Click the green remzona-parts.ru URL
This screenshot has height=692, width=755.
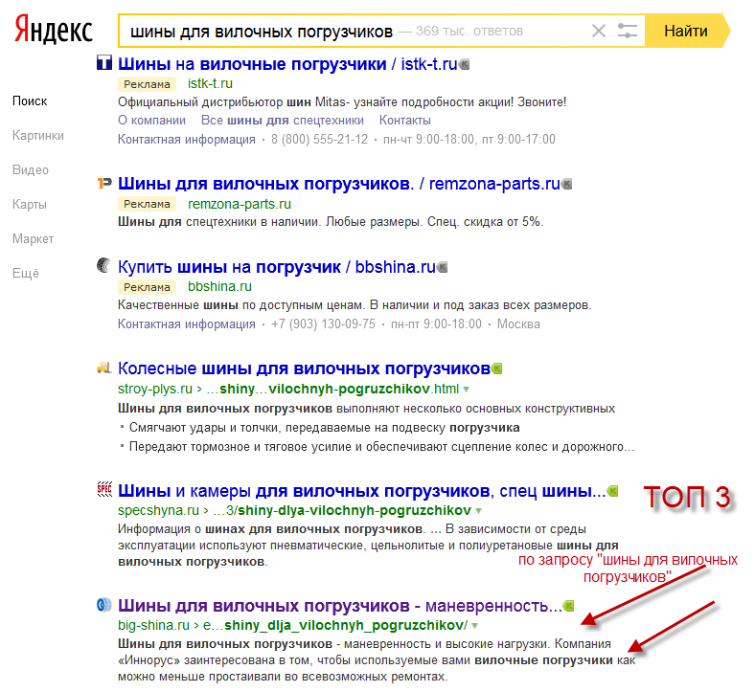pos(240,204)
